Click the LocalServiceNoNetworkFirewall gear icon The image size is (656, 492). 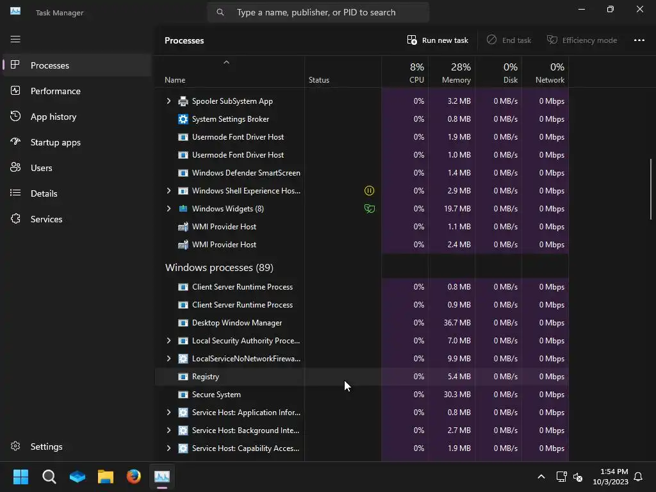(183, 359)
